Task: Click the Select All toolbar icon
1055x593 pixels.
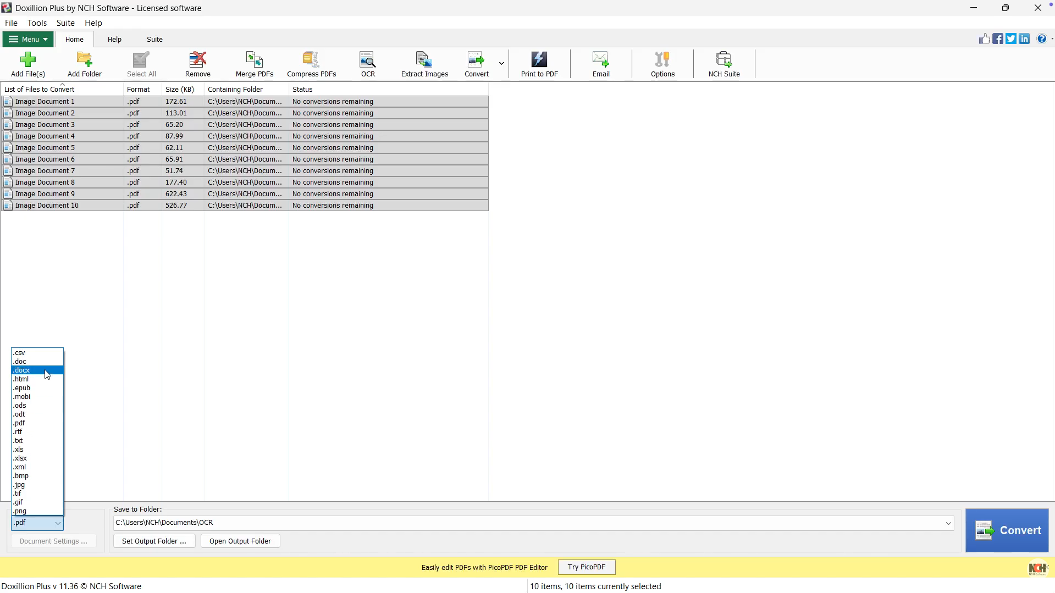Action: [x=141, y=64]
